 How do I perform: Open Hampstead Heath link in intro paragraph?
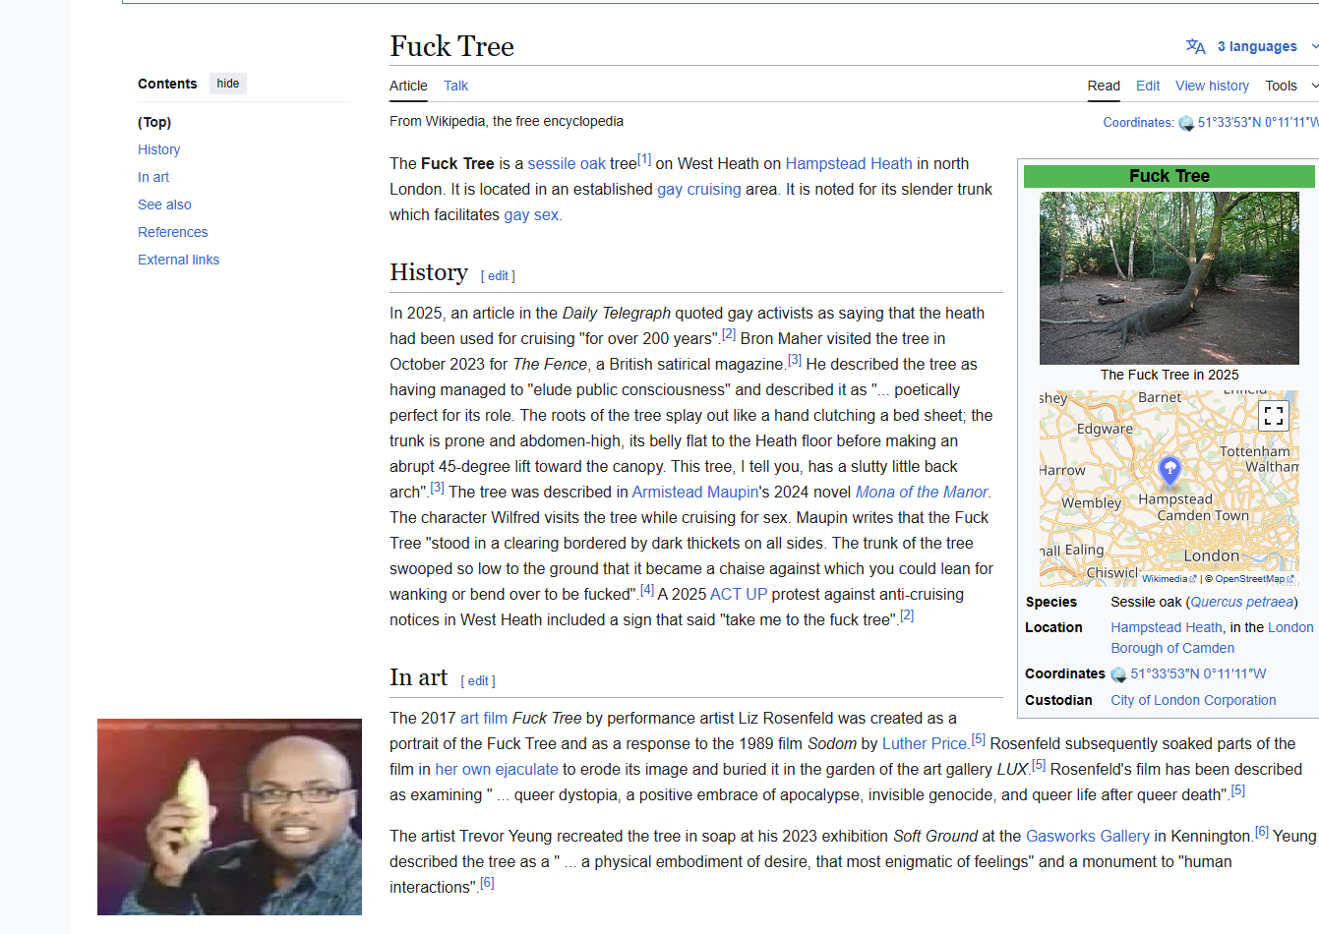[x=849, y=164]
